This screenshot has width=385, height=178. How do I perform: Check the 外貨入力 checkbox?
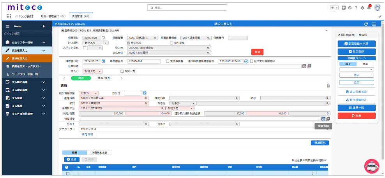[x=122, y=71]
